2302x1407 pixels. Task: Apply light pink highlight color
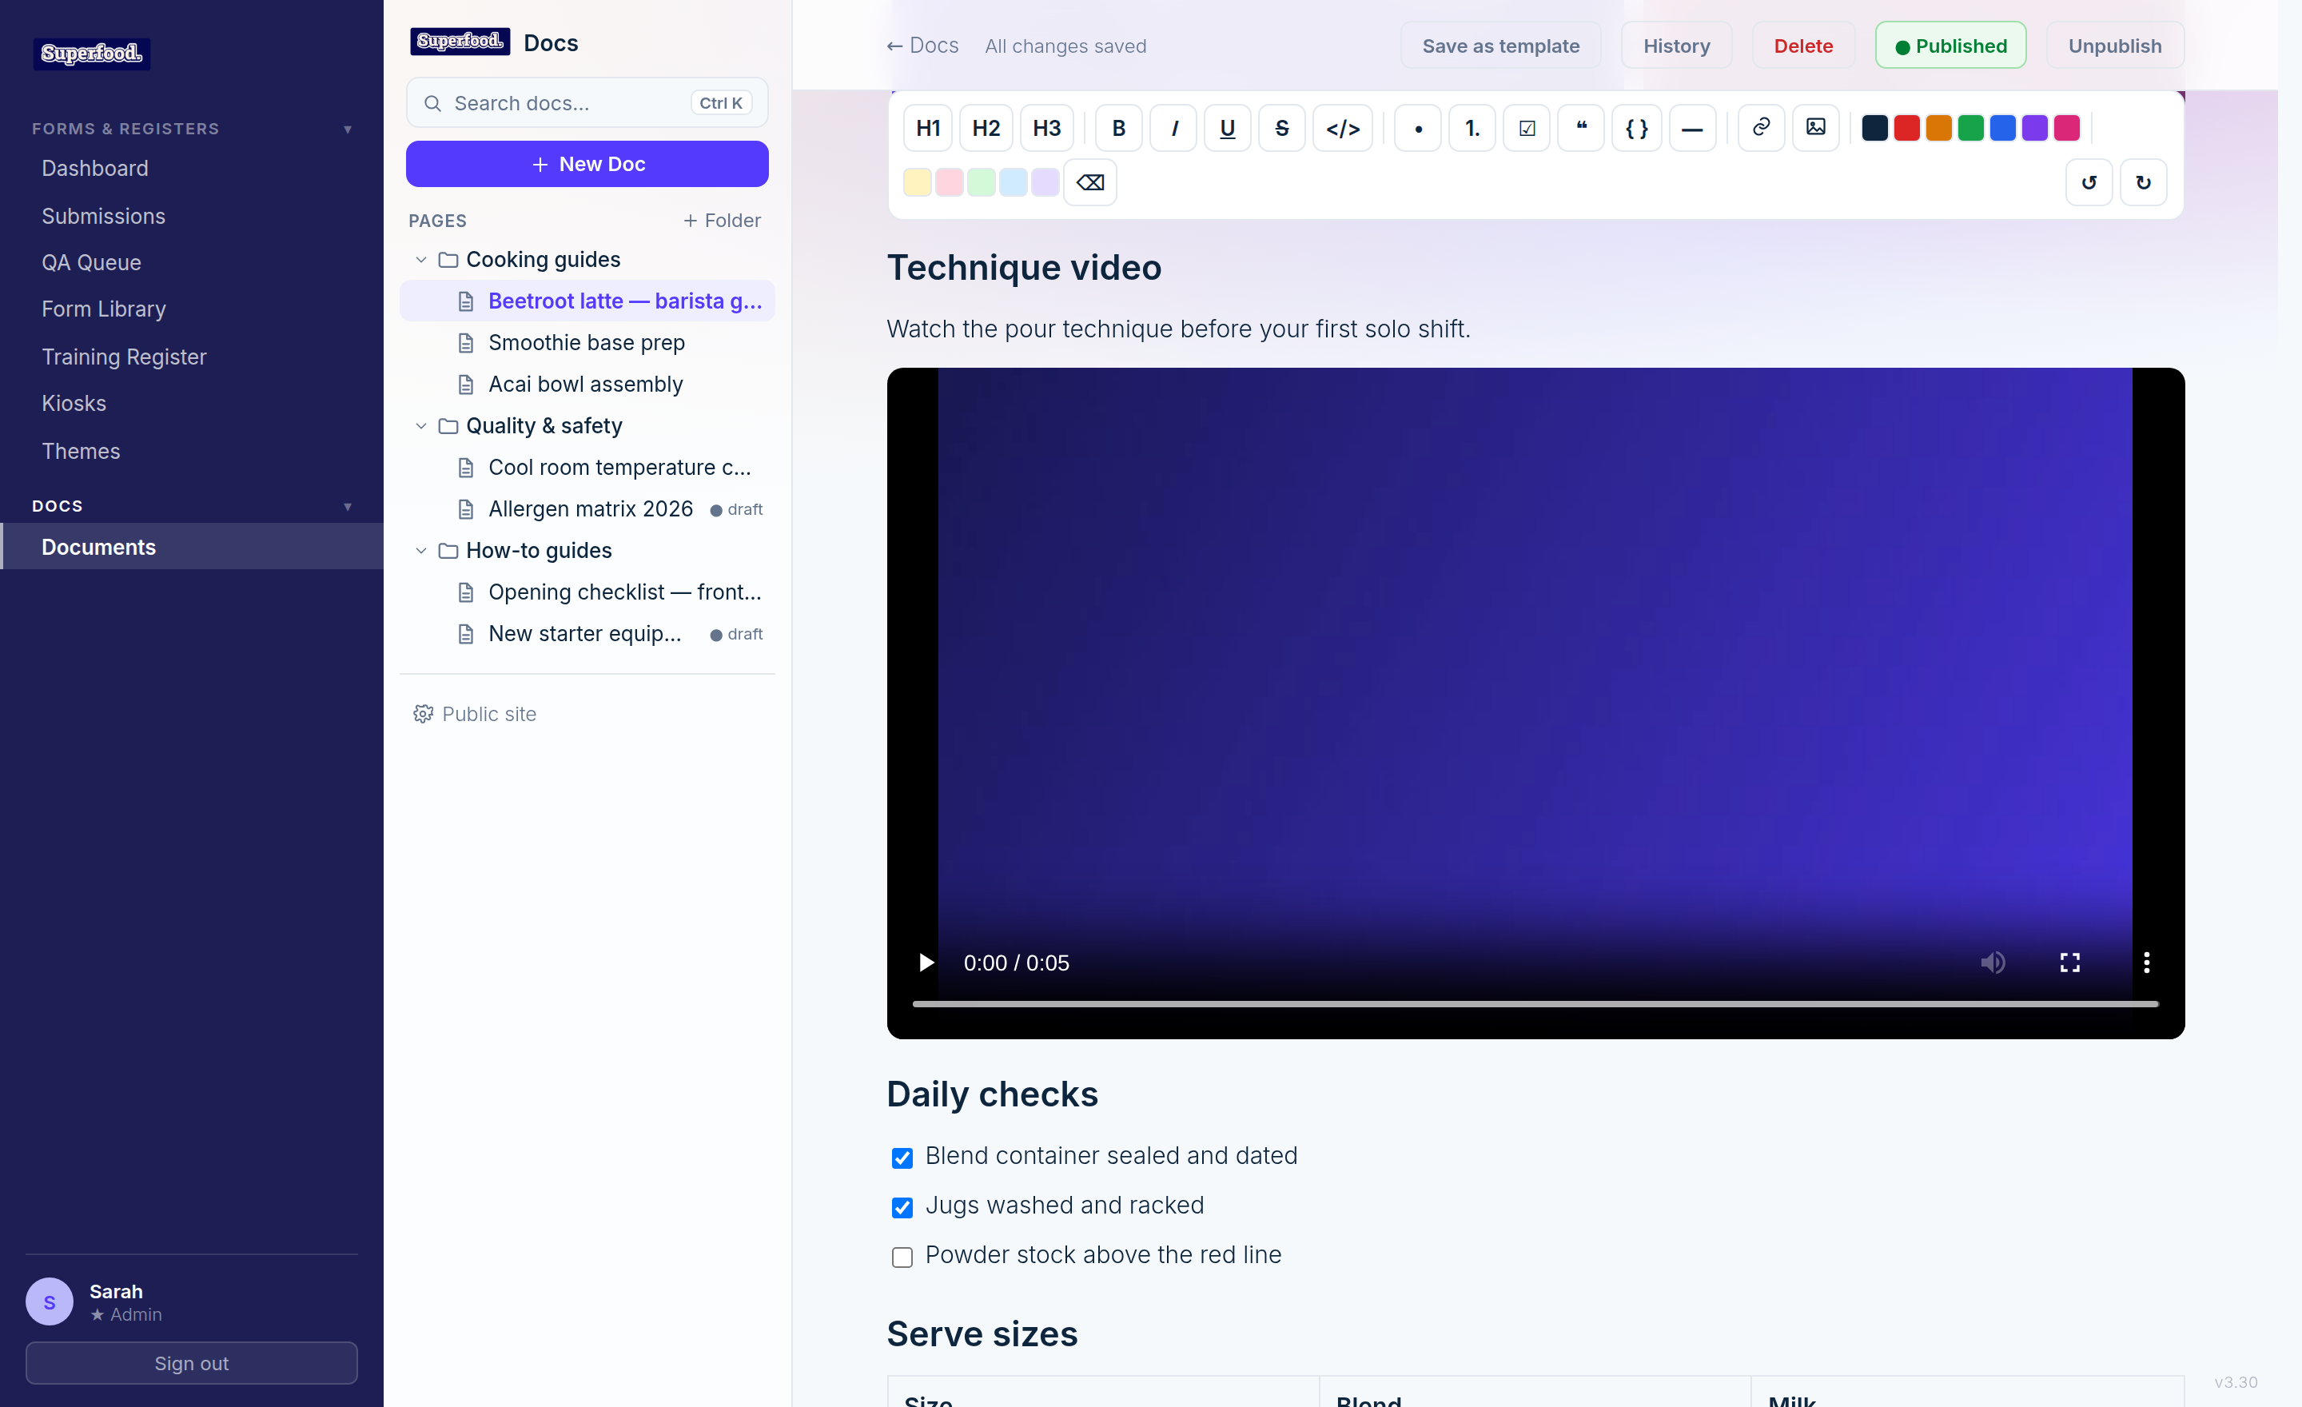tap(950, 182)
